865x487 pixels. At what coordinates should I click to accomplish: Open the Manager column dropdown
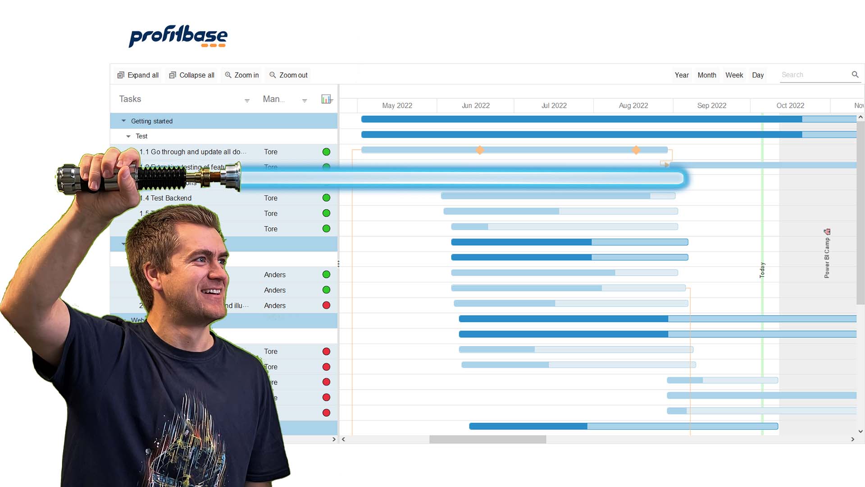305,99
